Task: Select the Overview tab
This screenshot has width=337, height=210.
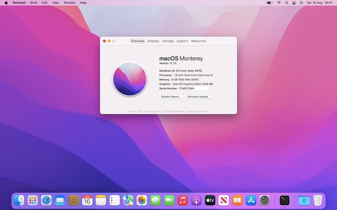Action: (x=137, y=41)
